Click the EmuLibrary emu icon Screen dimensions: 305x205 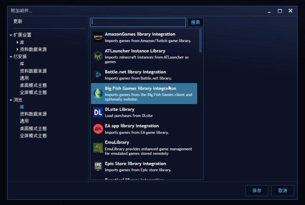(x=98, y=148)
